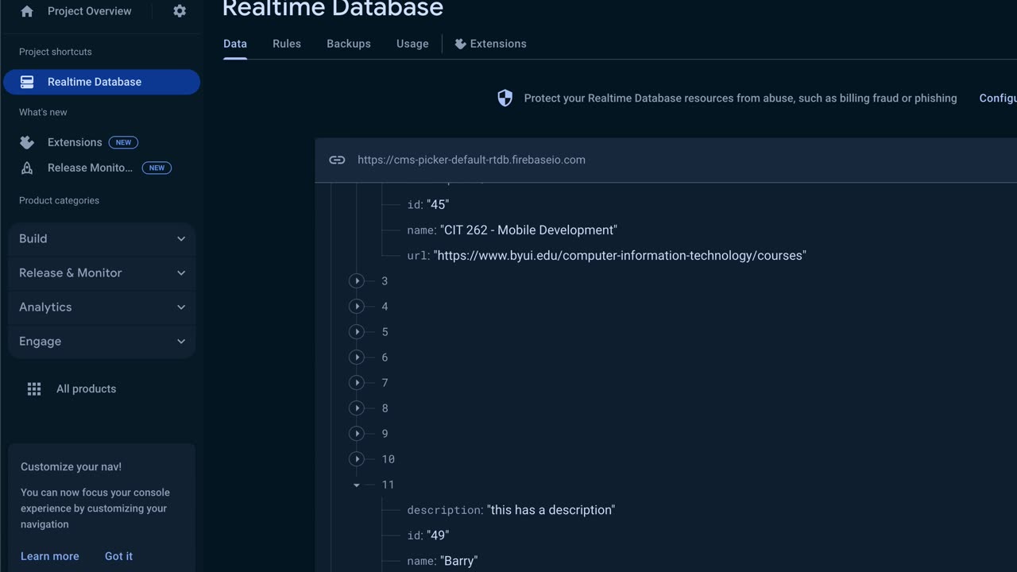Click name value "CIT 262 - Mobile Development"
The width and height of the screenshot is (1017, 572).
pyautogui.click(x=528, y=230)
